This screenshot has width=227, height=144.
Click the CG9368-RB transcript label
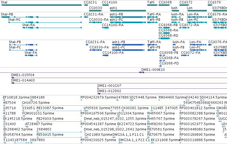click(x=168, y=25)
